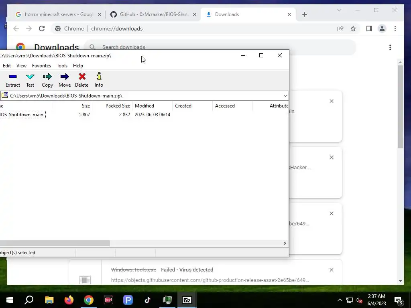Reload the Chrome page

click(42, 28)
